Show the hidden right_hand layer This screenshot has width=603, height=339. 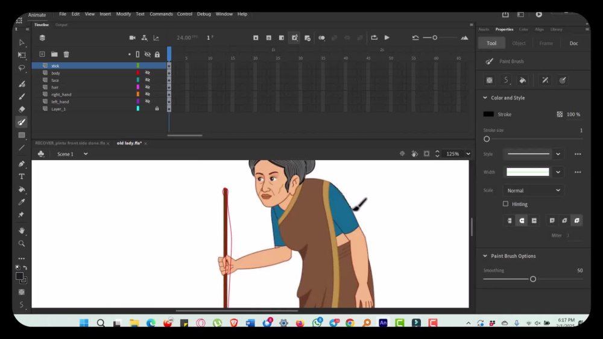pos(147,94)
